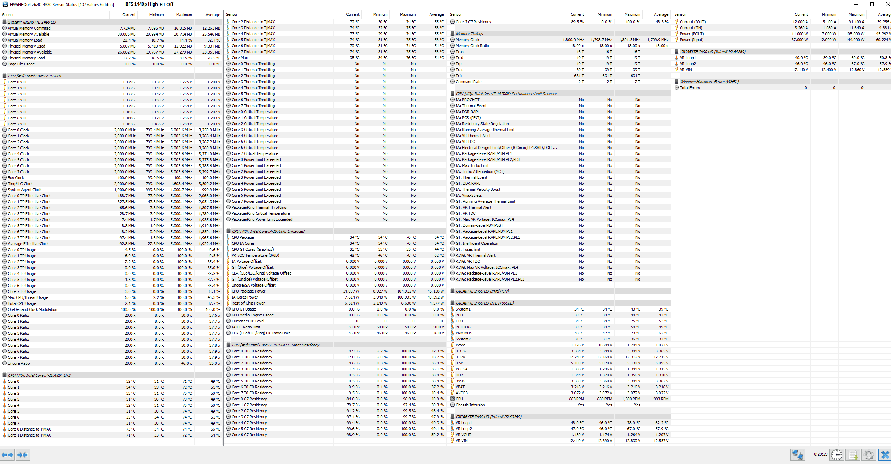Close sensor status with blue X button
891x464 pixels.
(885, 455)
